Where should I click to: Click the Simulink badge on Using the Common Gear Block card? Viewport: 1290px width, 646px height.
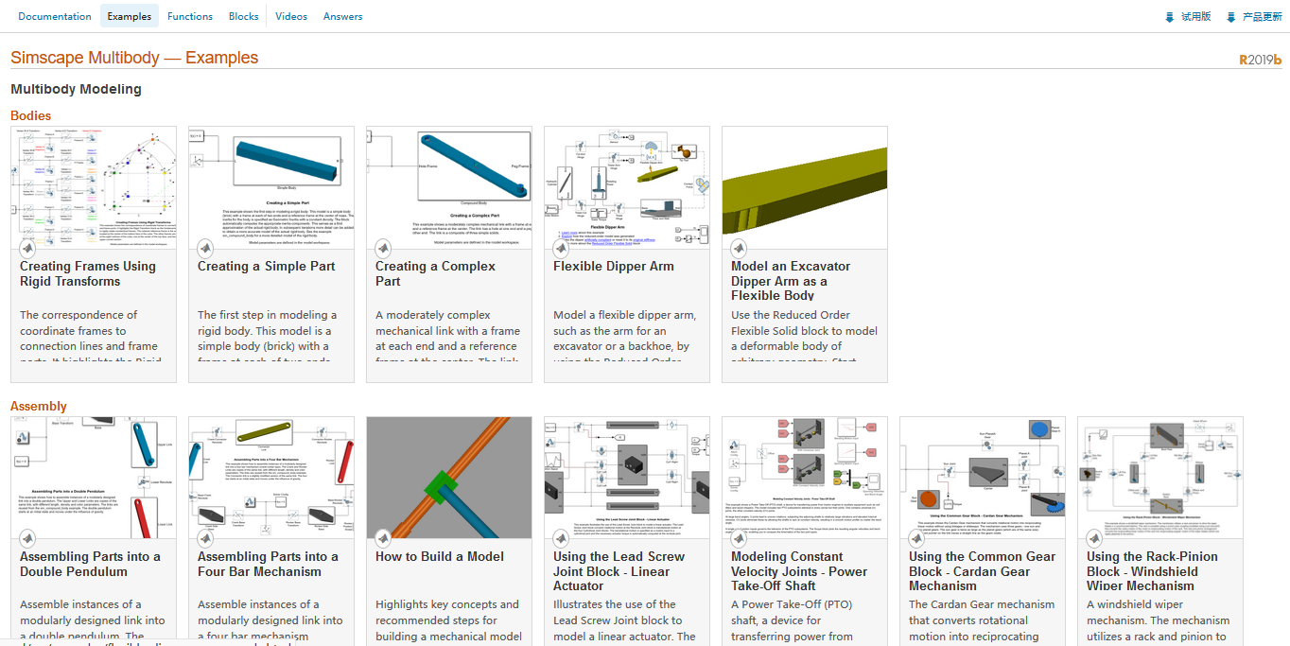(916, 537)
